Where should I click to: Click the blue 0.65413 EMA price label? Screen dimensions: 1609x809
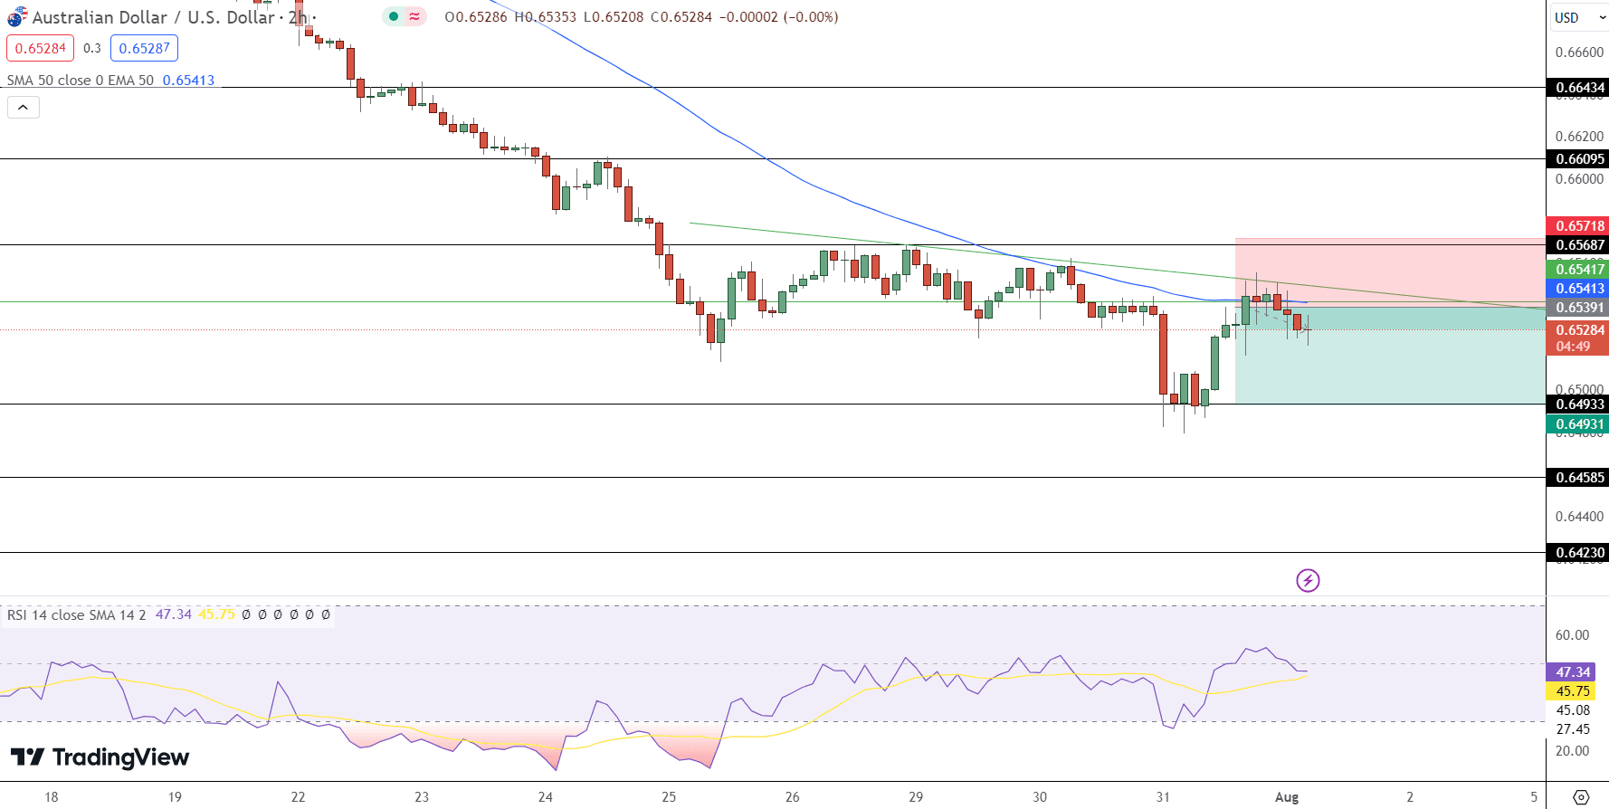click(x=1578, y=289)
